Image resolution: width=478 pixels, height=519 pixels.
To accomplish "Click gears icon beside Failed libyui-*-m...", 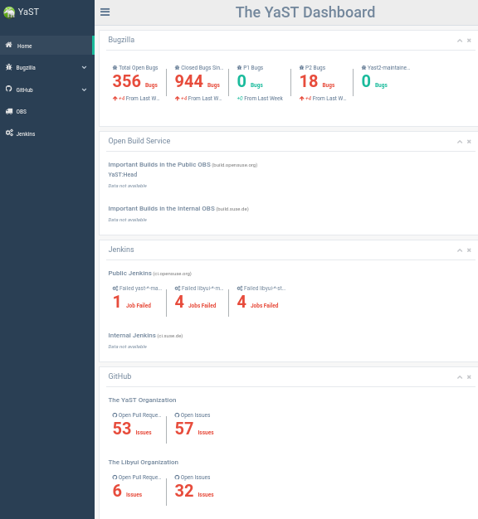I will [178, 289].
